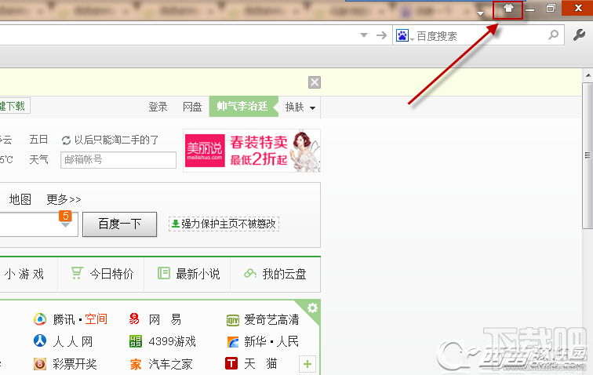Go forward with the arrow icon
The width and height of the screenshot is (593, 375).
381,35
